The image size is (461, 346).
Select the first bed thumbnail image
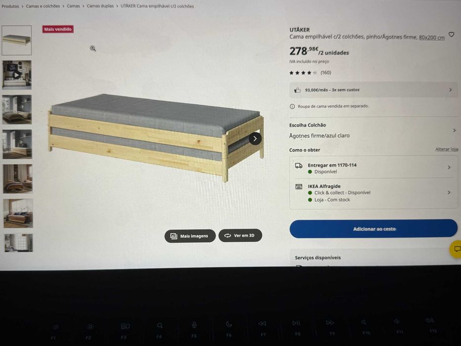17,41
